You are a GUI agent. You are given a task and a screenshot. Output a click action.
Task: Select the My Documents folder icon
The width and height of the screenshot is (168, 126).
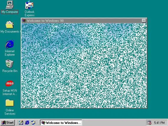[10, 24]
